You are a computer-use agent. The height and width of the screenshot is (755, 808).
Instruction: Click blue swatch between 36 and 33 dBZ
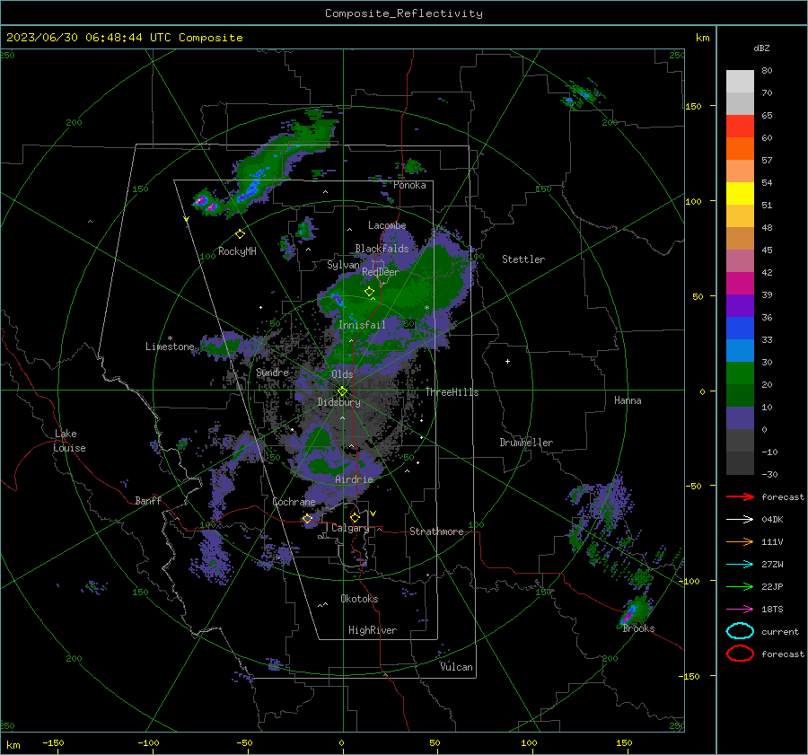740,328
